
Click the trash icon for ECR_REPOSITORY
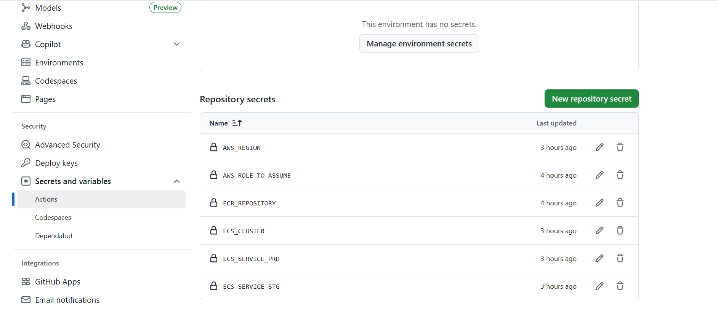[x=620, y=203]
